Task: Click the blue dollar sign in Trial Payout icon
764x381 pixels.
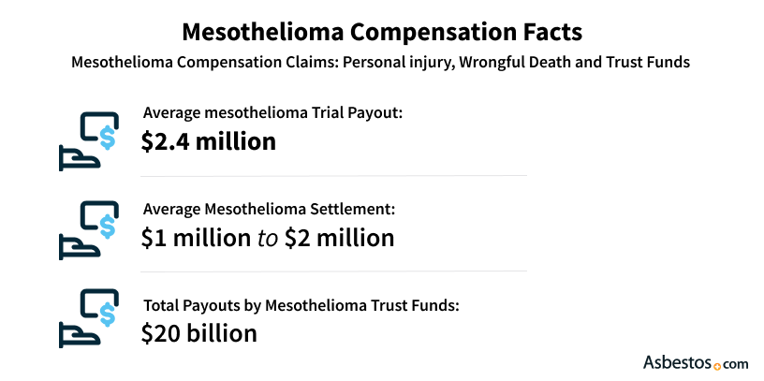Action: (108, 139)
